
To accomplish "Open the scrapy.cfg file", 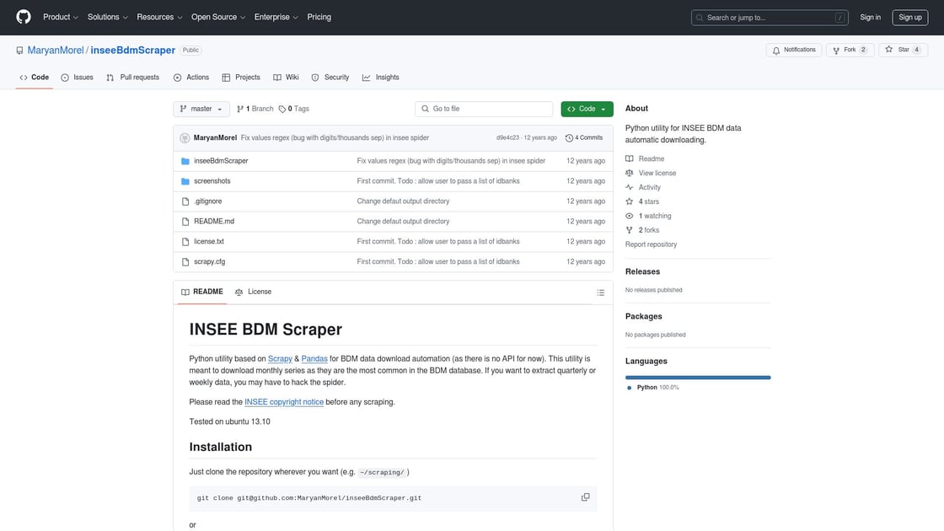I will coord(210,261).
